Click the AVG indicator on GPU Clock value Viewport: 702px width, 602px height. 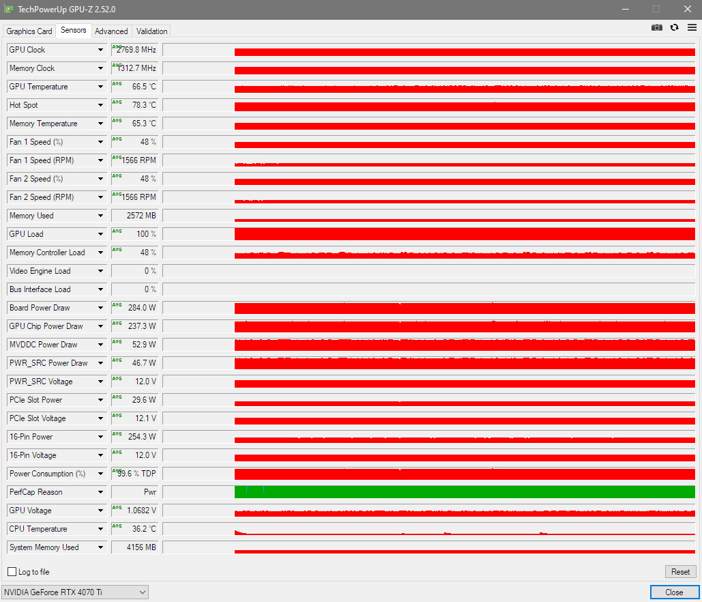pos(116,46)
